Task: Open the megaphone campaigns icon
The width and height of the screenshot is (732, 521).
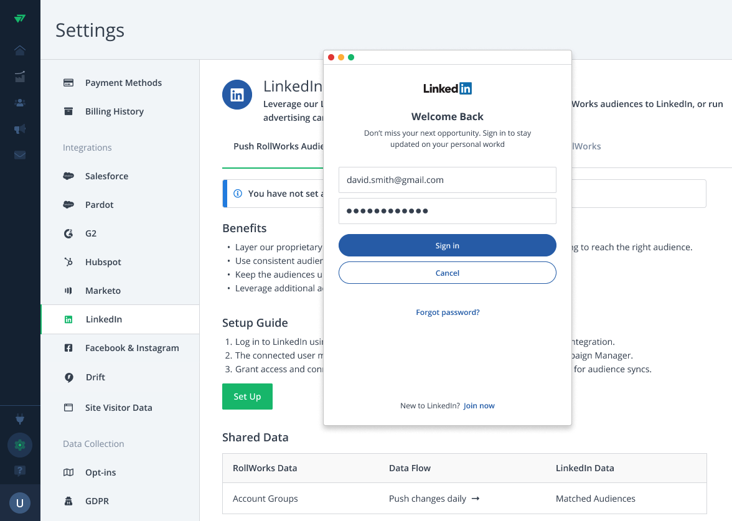Action: coord(20,129)
